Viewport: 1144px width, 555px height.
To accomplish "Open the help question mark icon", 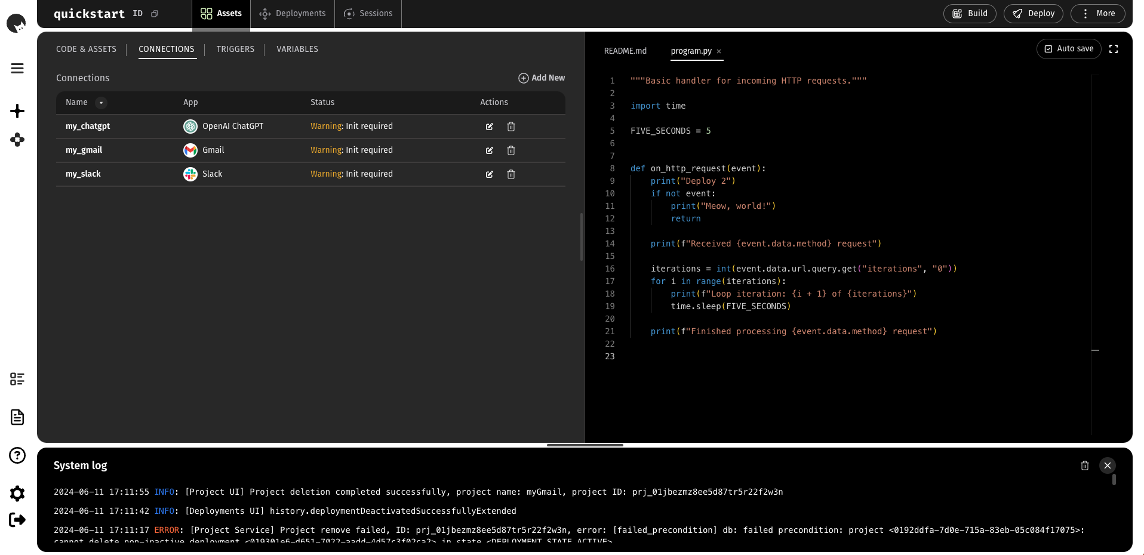I will coord(17,455).
